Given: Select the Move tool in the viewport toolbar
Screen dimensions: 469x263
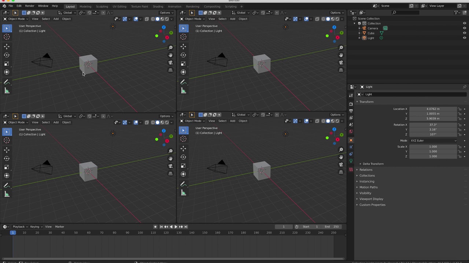Looking at the screenshot, I should tap(7, 46).
